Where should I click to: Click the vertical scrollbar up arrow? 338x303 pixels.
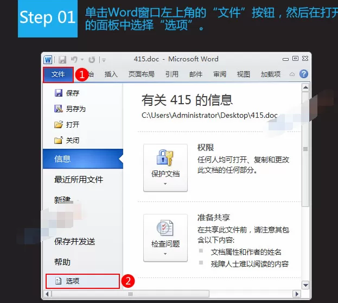(305, 87)
